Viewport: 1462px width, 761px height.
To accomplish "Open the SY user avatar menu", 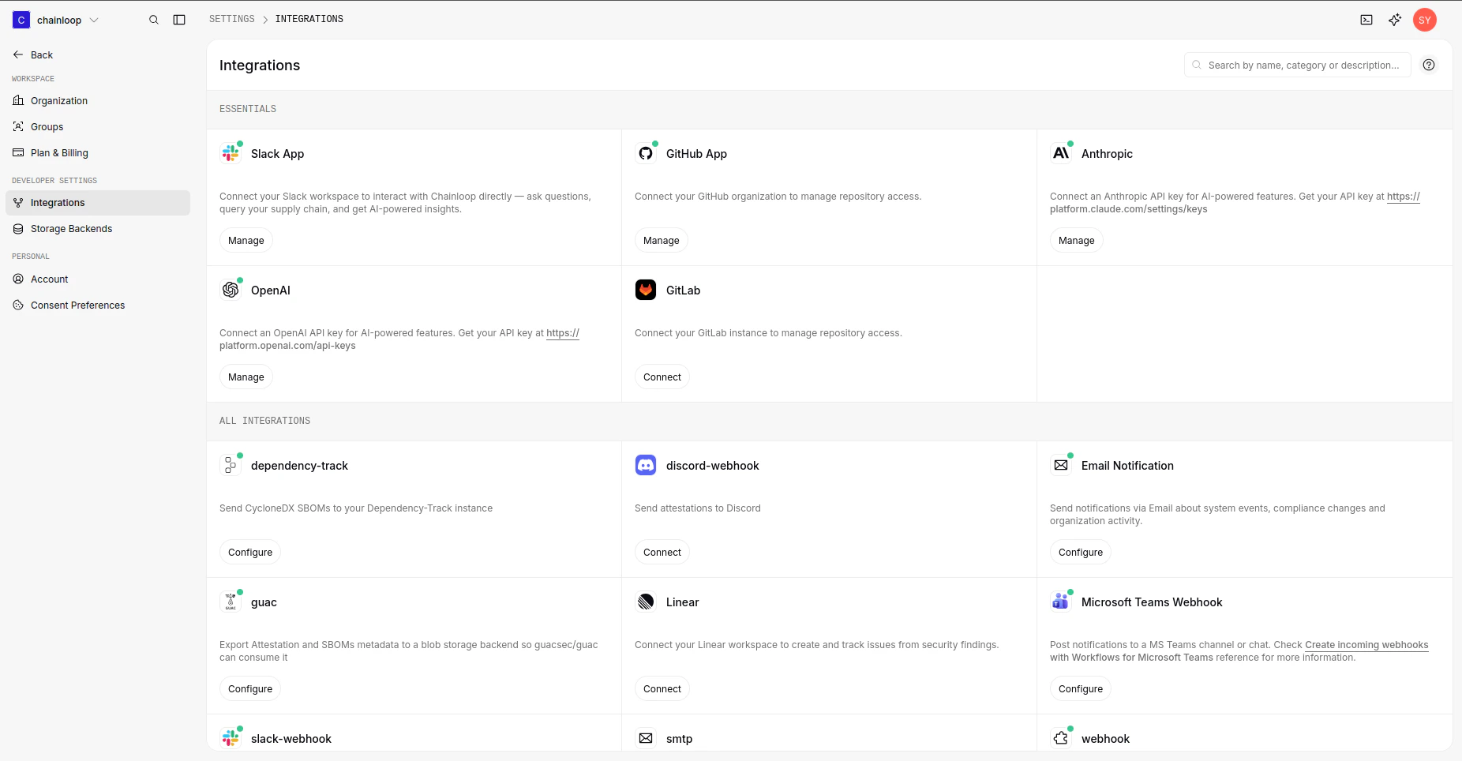I will pos(1425,20).
